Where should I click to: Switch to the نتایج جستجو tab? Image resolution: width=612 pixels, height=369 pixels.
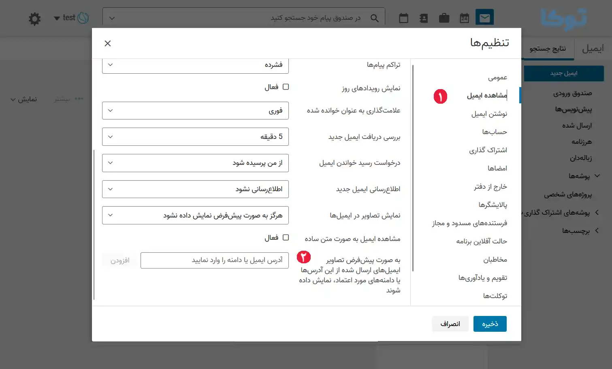pyautogui.click(x=548, y=49)
